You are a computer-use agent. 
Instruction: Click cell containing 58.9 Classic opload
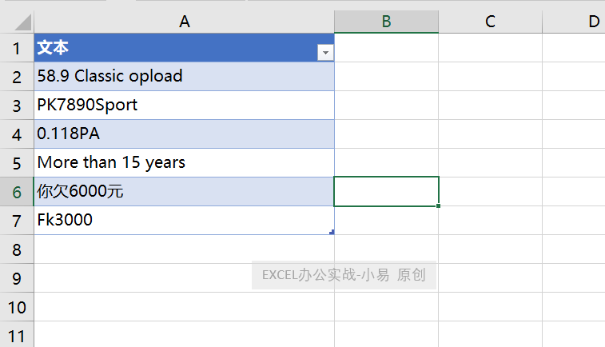point(184,77)
